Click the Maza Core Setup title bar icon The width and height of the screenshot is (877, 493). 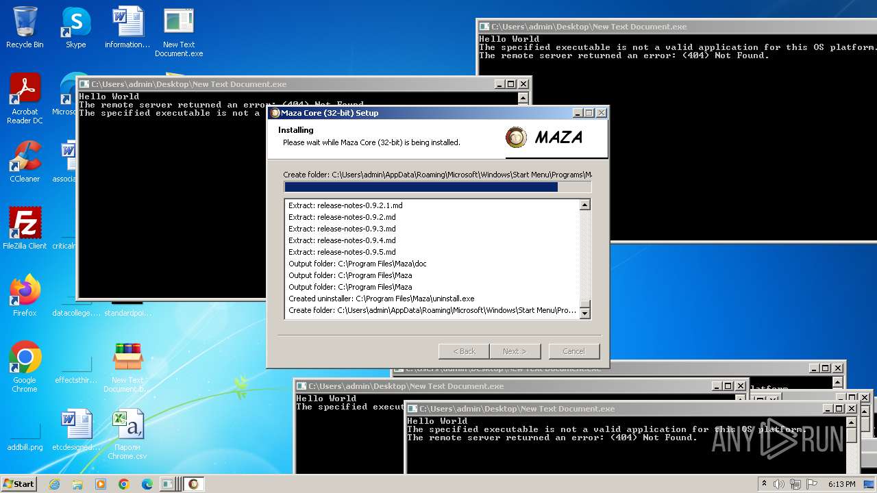[275, 113]
